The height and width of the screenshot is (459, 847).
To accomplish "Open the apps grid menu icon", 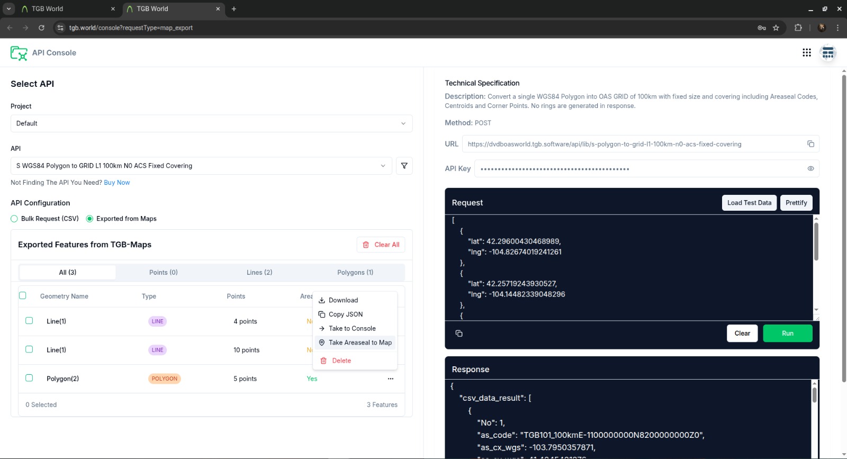I will tap(806, 52).
